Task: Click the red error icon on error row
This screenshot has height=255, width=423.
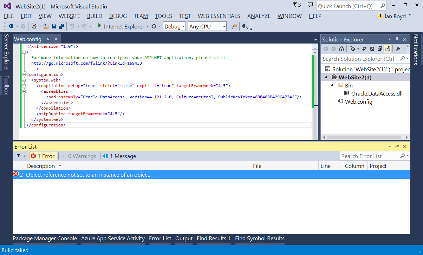Action: (x=16, y=174)
